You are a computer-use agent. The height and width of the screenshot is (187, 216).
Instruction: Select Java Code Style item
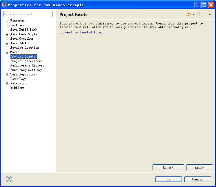[24, 34]
